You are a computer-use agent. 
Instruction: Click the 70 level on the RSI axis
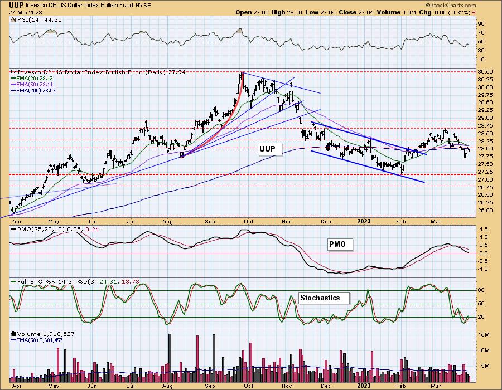[x=481, y=33]
